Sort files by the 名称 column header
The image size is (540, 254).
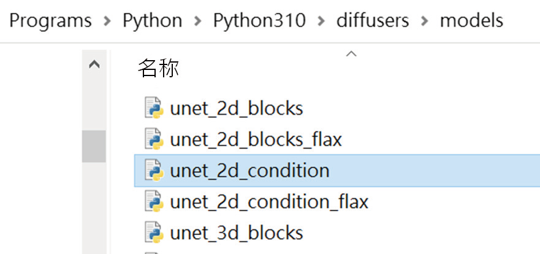(x=158, y=68)
